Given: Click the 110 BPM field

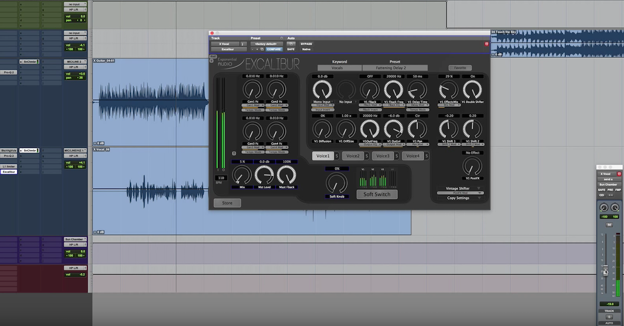Looking at the screenshot, I should (221, 178).
